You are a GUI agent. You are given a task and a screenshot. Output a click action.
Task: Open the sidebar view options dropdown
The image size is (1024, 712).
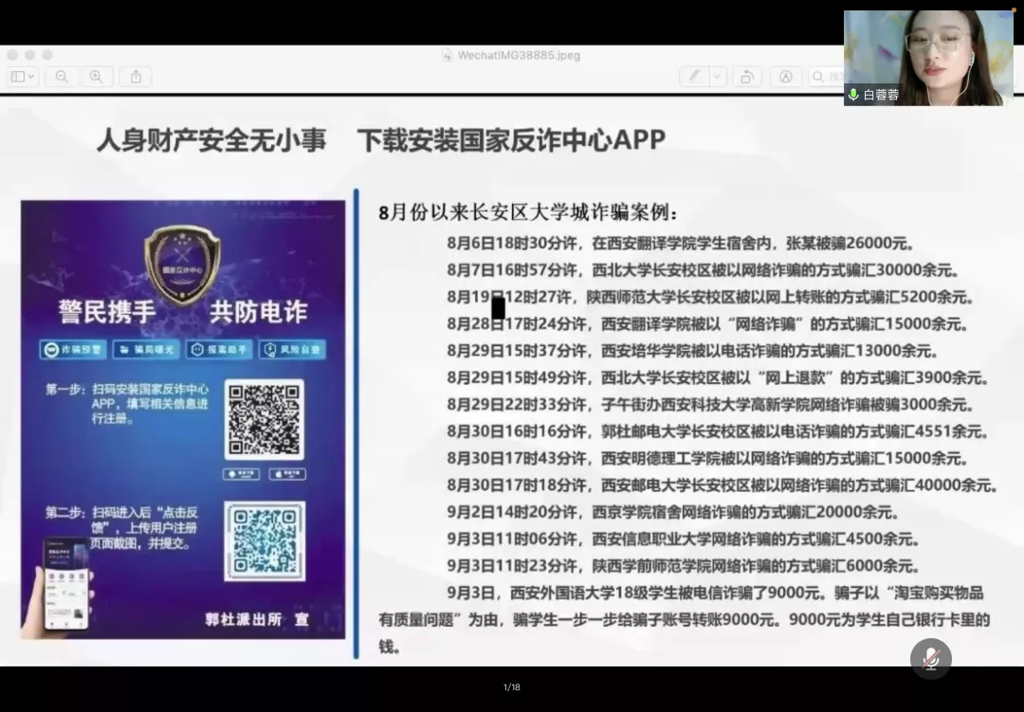22,77
